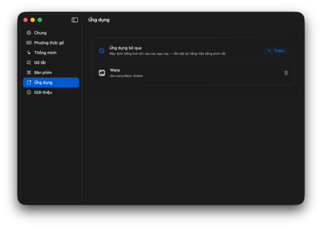
Task: Select the highlighted Ứng dụng sidebar item
Action: click(x=51, y=82)
